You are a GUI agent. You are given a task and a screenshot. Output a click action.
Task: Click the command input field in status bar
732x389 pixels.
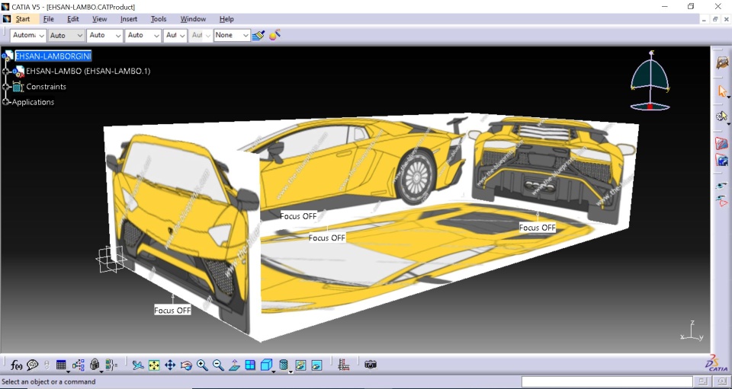click(607, 381)
